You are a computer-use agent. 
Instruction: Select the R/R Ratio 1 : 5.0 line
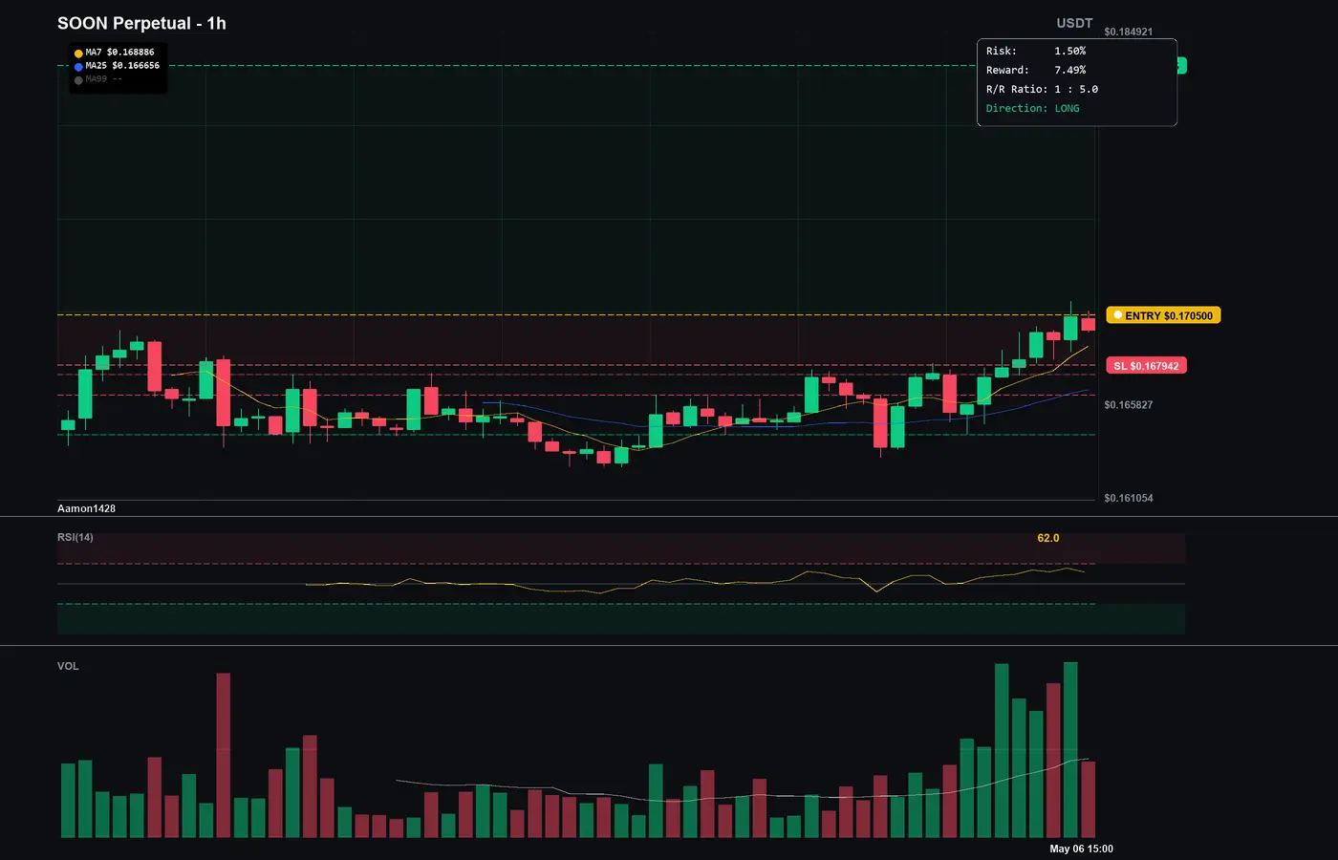tap(1042, 89)
